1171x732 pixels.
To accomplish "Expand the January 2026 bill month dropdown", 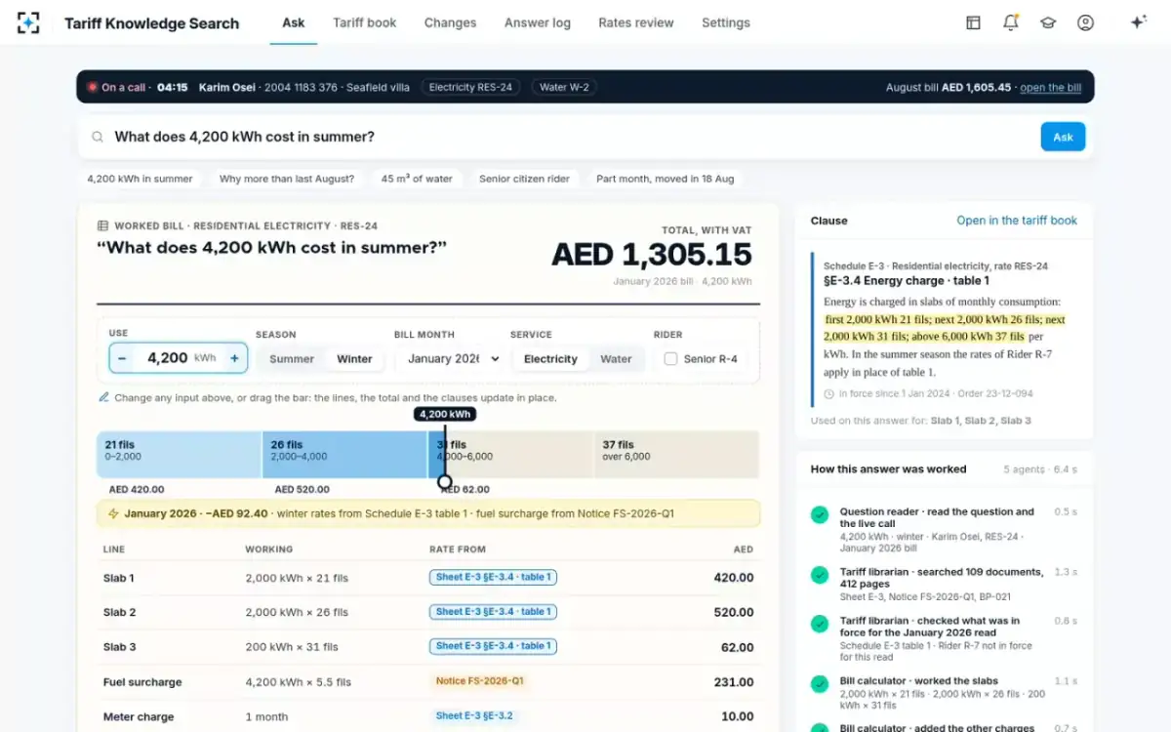I will [453, 359].
